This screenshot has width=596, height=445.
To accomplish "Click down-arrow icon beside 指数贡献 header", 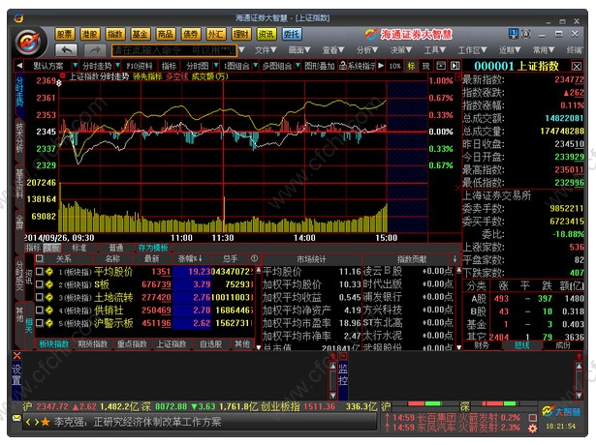I will coord(455,259).
